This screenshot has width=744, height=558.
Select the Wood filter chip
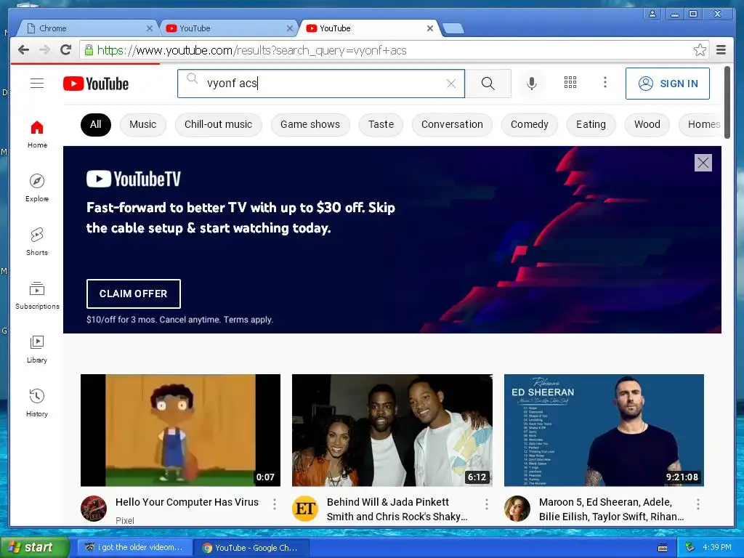(x=647, y=125)
